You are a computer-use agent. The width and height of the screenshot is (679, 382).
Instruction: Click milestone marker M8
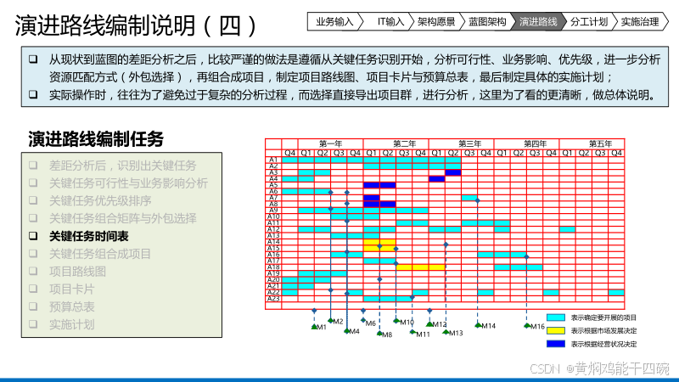pyautogui.click(x=379, y=334)
